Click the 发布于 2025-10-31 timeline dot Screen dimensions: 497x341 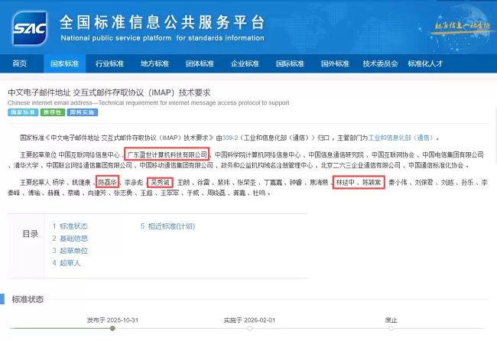click(112, 329)
